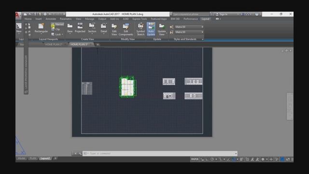
Task: Click the navigation bar at right of canvas
Action: (290, 106)
